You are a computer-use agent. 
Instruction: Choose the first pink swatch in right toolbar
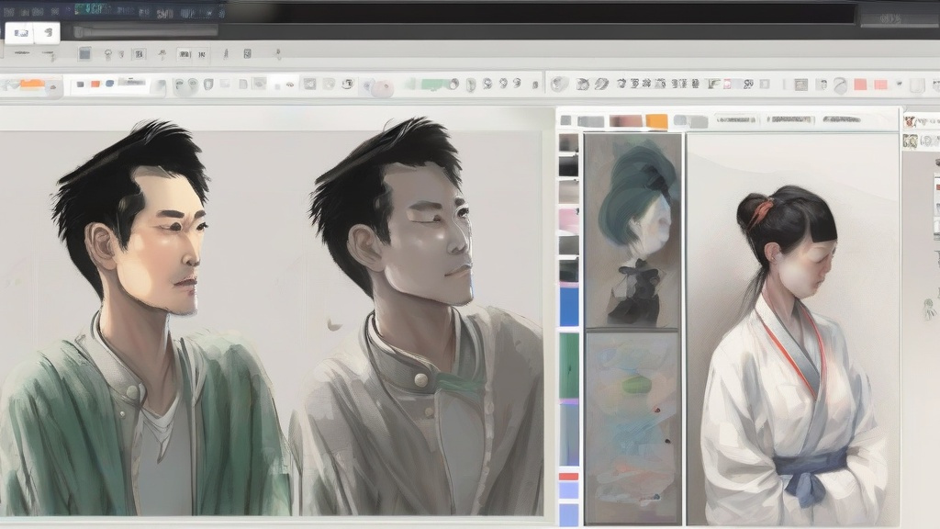pos(860,84)
